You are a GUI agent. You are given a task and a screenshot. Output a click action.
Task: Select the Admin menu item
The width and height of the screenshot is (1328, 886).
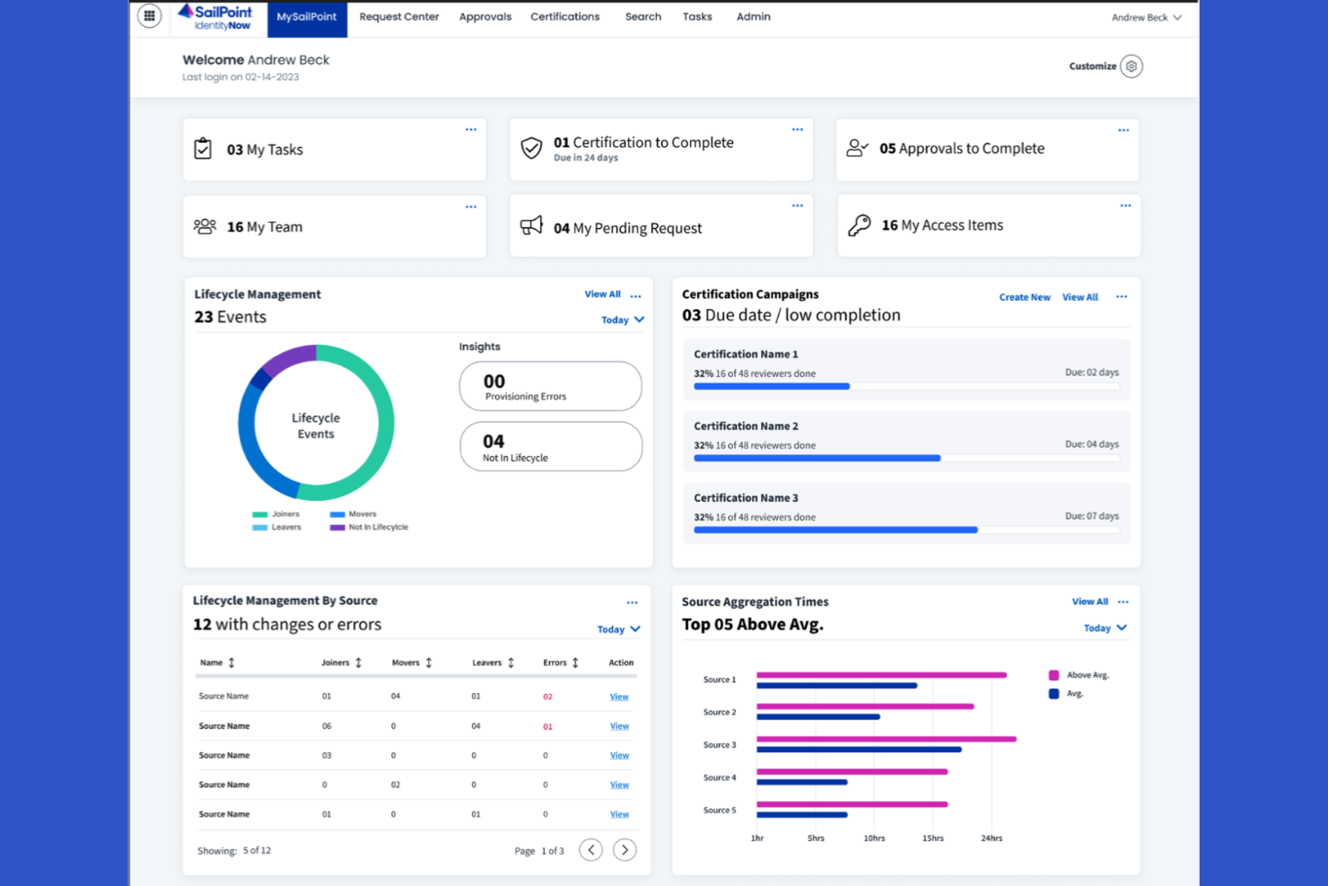(x=753, y=16)
